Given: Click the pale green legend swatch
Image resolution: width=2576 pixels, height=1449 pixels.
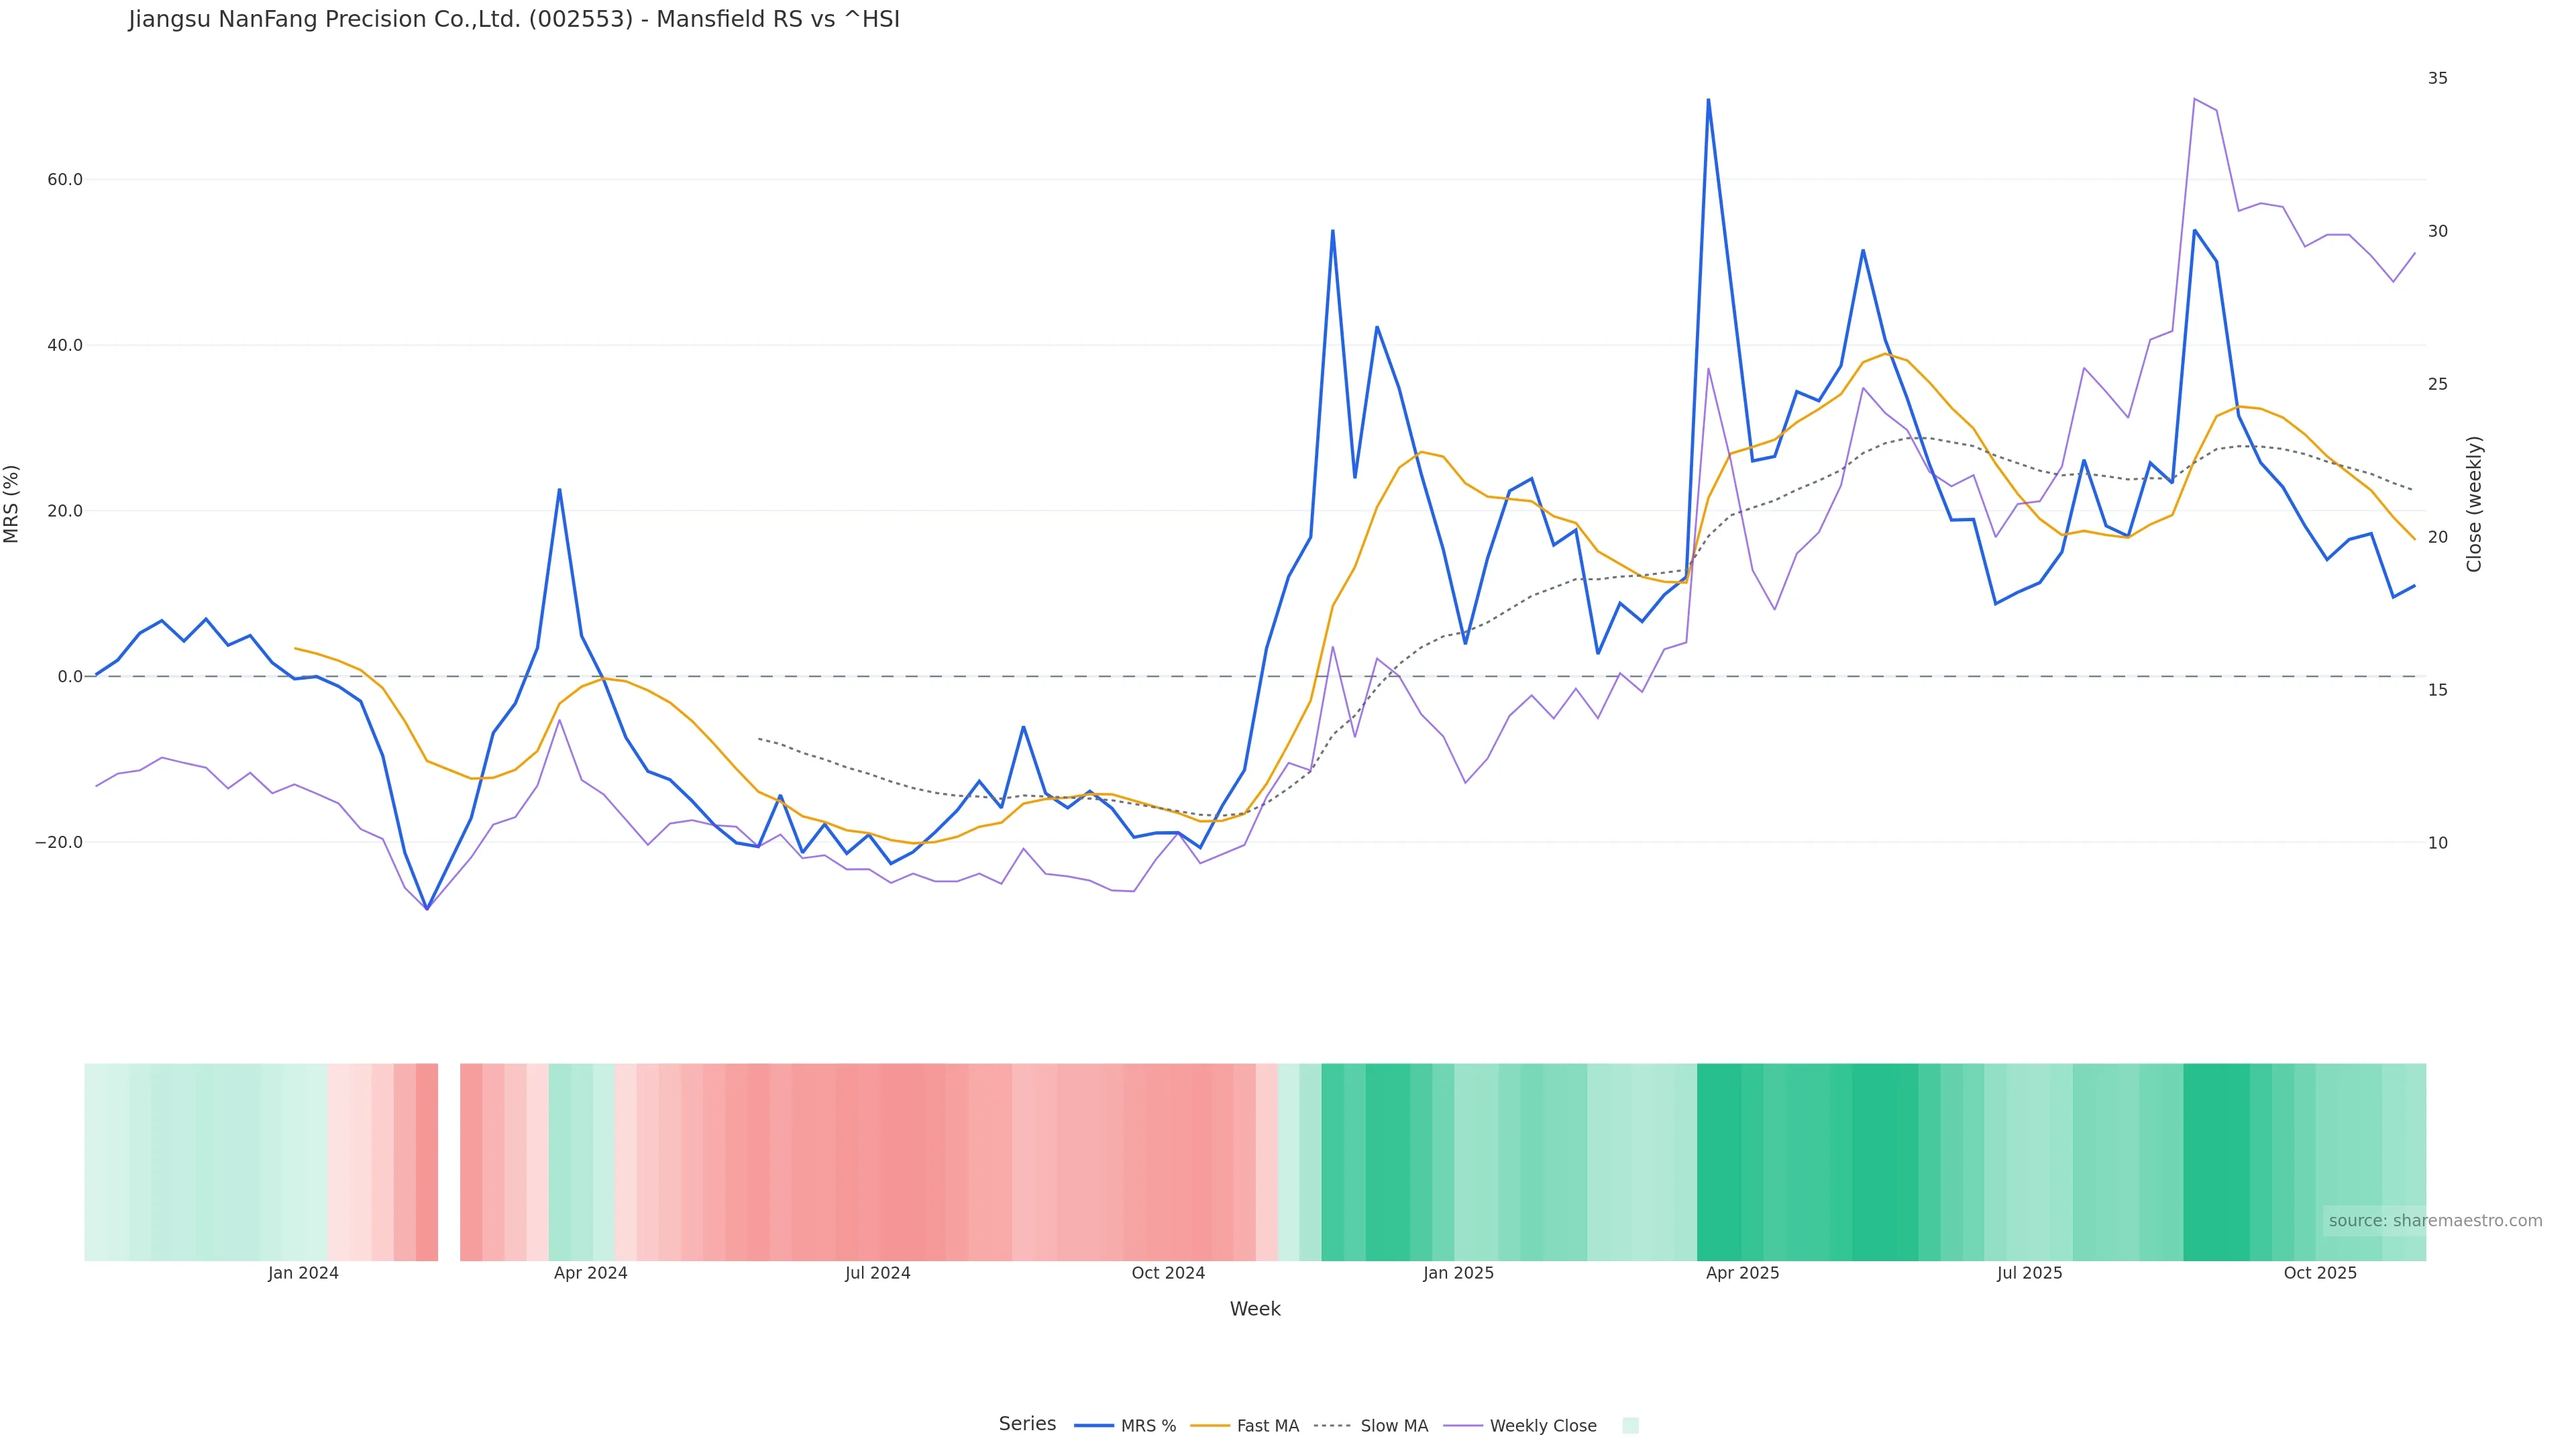Looking at the screenshot, I should 1630,1426.
